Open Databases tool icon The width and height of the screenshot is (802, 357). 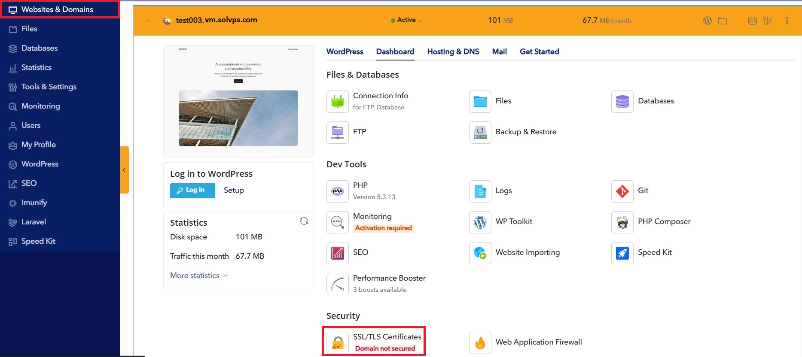click(622, 102)
